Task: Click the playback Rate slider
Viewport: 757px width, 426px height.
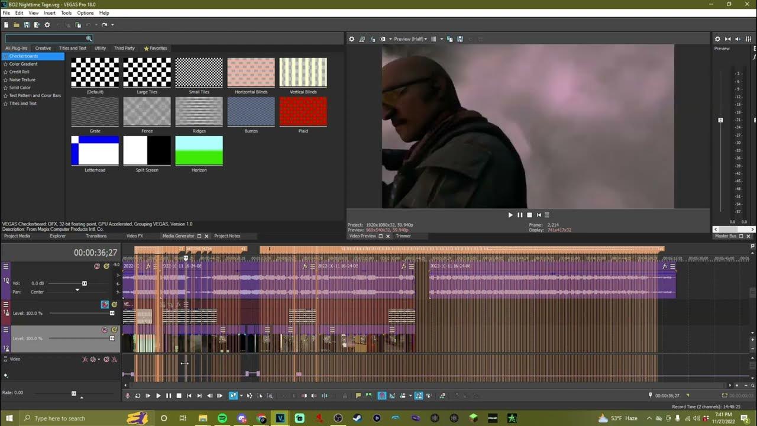Action: 74,393
